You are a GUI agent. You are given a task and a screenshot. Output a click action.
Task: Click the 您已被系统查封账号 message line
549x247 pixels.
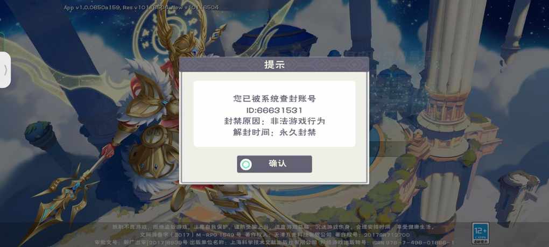(x=274, y=99)
